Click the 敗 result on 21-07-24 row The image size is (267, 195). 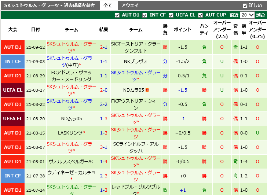point(165,190)
